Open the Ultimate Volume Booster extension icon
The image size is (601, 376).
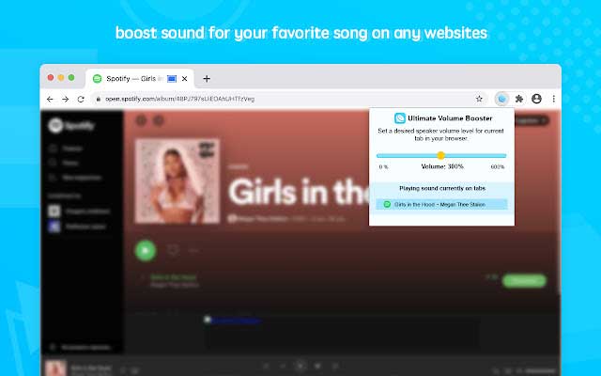(x=501, y=99)
